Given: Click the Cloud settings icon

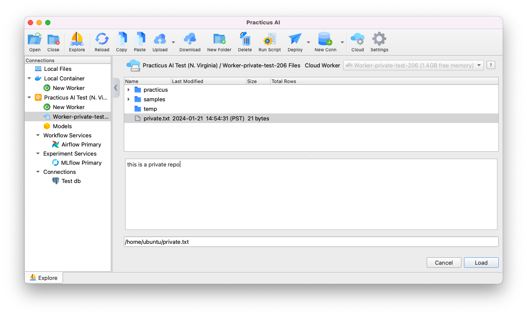Looking at the screenshot, I should (358, 40).
